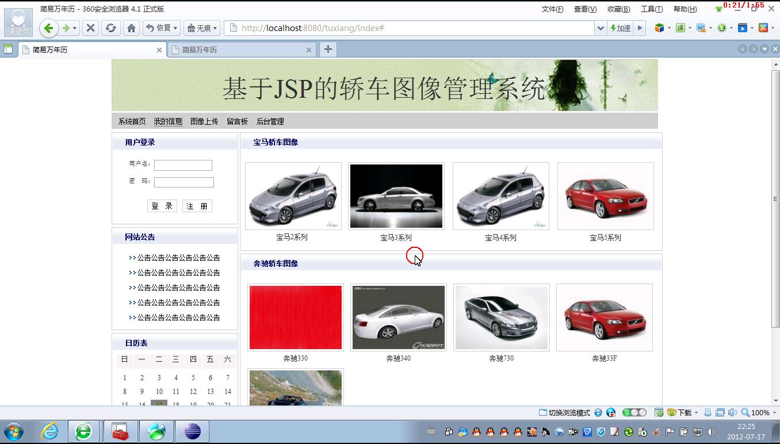780x444 pixels.
Task: Click the first-aid globe icon in status bar
Action: coord(611,412)
